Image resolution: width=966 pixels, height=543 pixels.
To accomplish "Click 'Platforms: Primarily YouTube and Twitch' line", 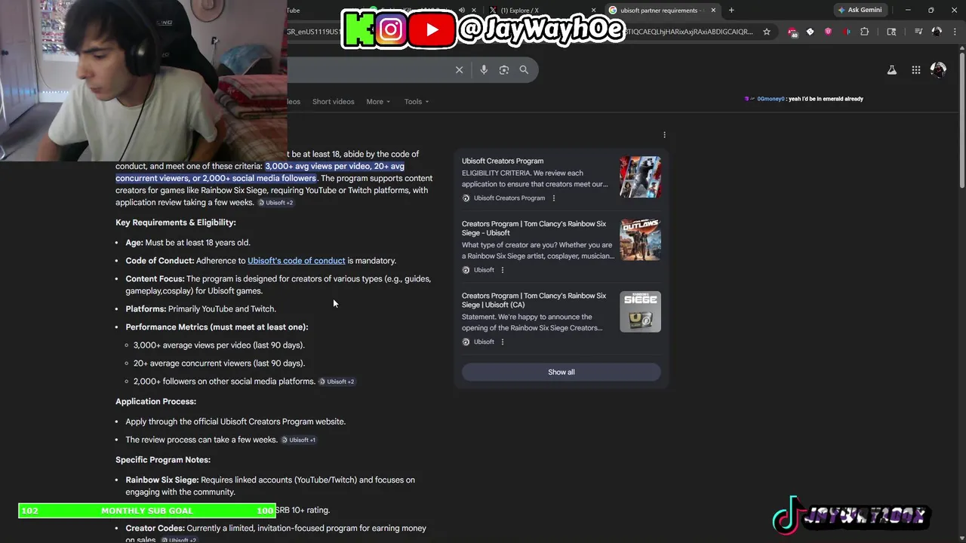I will pyautogui.click(x=201, y=309).
